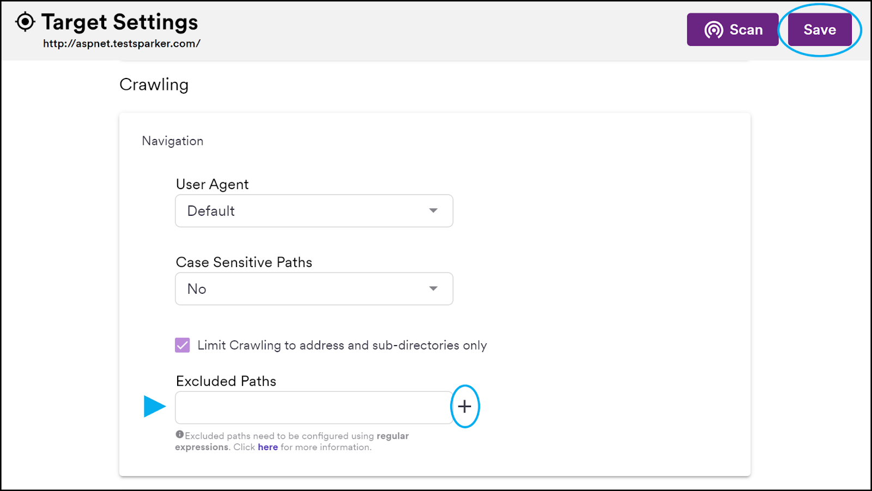Add excluded path with plus icon
Image resolution: width=872 pixels, height=491 pixels.
click(464, 407)
